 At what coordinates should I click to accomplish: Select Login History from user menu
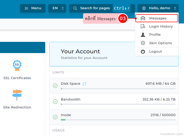[x=161, y=27]
